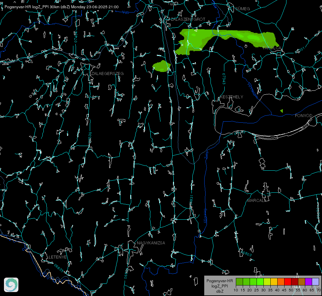
Task: Select the KESZTHELY town label
Action: pyautogui.click(x=232, y=97)
